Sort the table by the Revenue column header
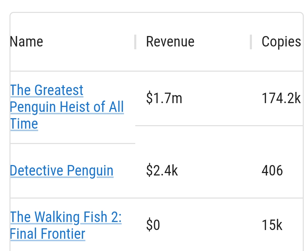Image resolution: width=308 pixels, height=251 pixels. click(170, 42)
